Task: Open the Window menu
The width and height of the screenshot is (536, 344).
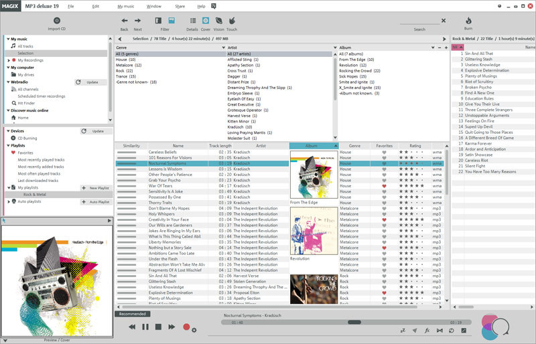Action: click(x=154, y=6)
